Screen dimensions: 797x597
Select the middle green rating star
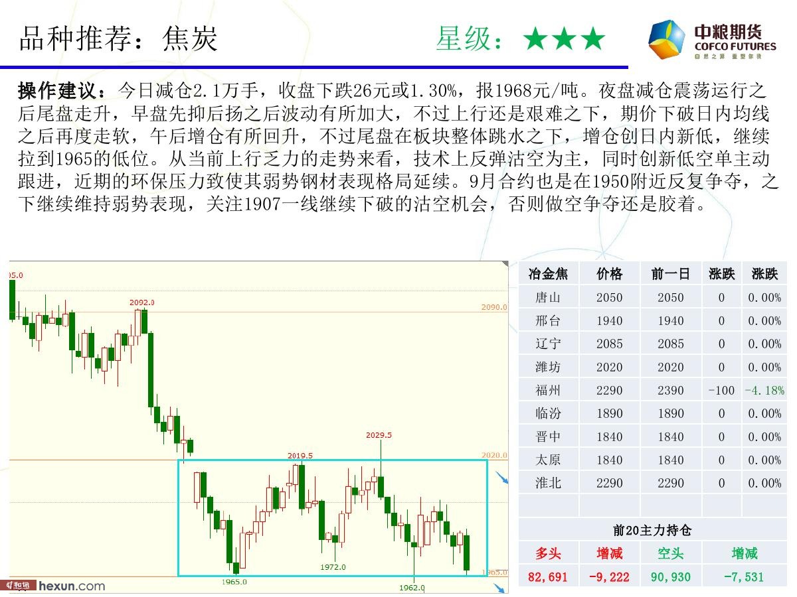564,40
